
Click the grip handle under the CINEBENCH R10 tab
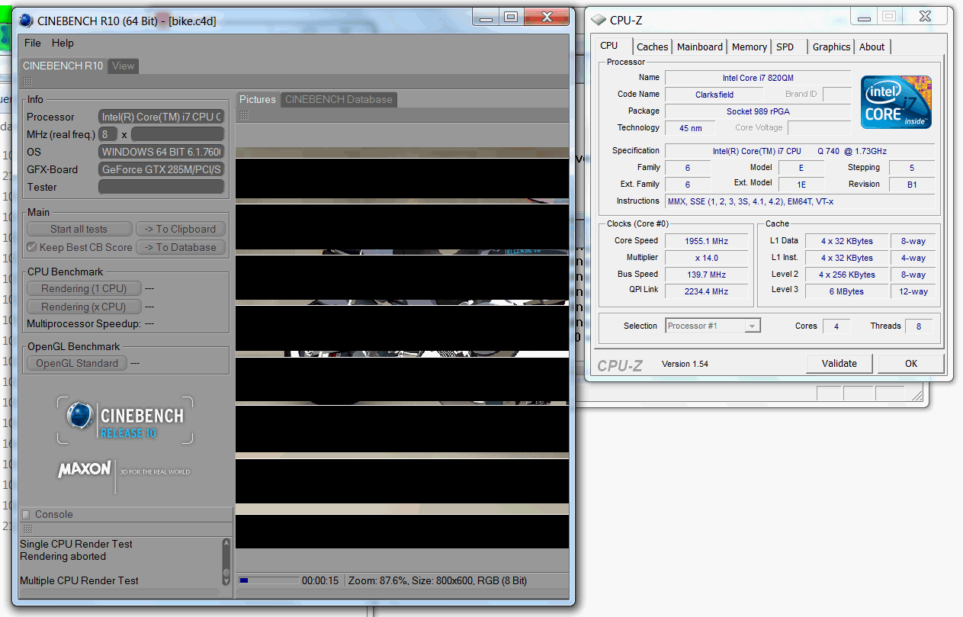click(x=27, y=82)
